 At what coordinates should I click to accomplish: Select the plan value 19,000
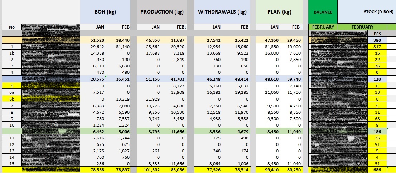(x=294, y=46)
